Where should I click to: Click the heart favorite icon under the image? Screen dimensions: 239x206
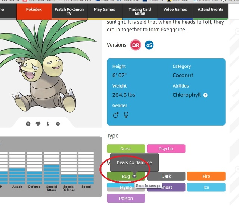[38, 124]
